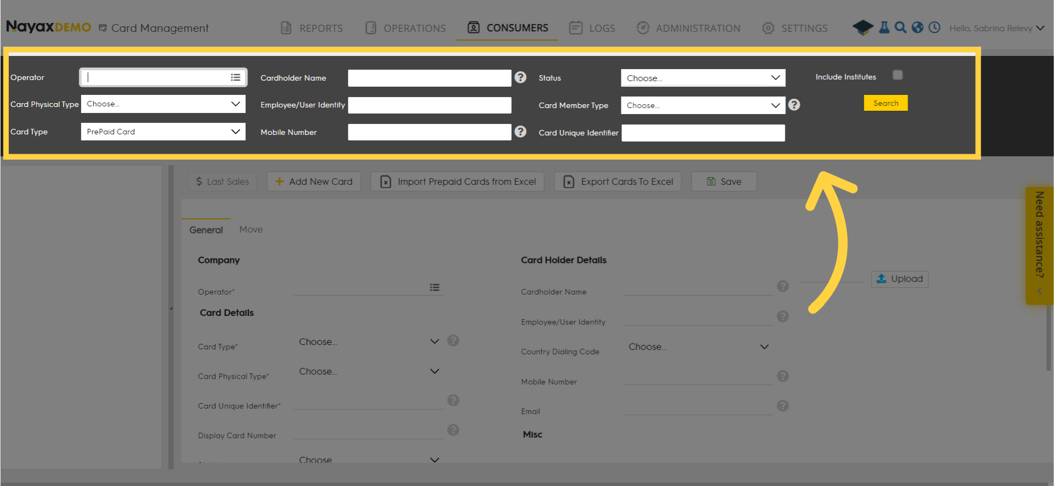Click the Upload button
The height and width of the screenshot is (486, 1054).
pyautogui.click(x=899, y=279)
